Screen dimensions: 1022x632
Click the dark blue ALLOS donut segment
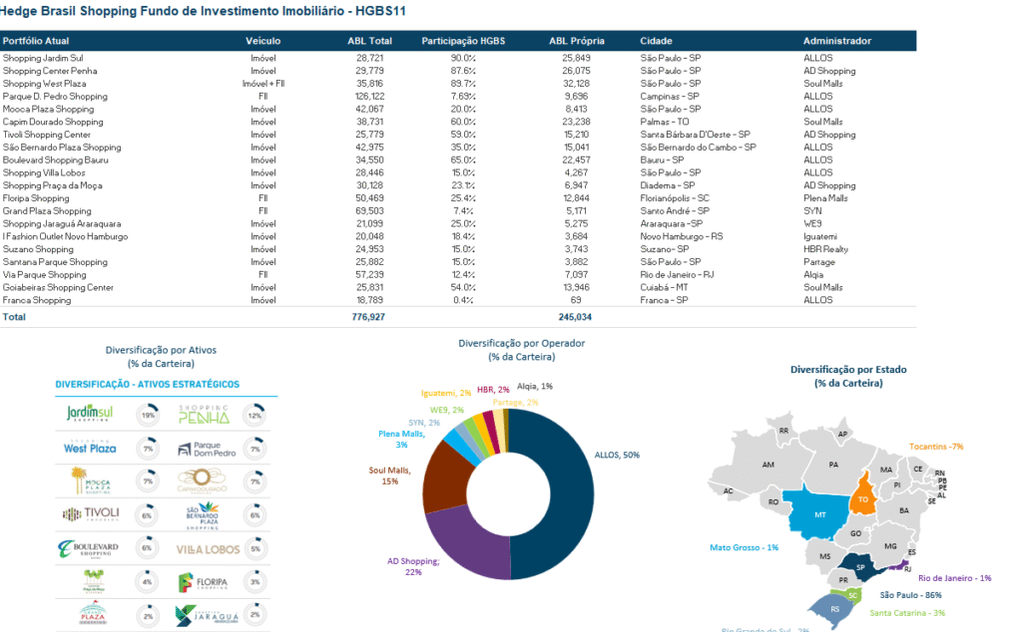(x=570, y=494)
